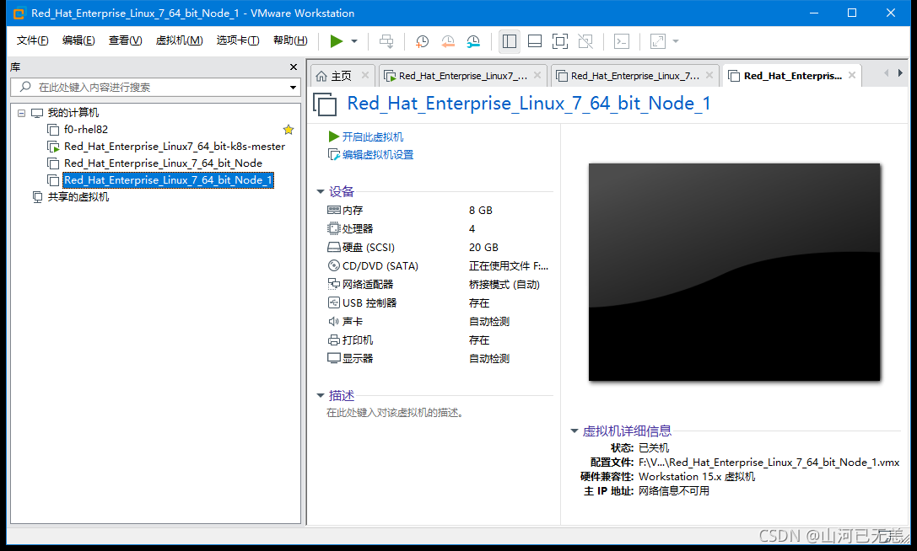
Task: Click the green power on toolbar button
Action: [x=337, y=41]
